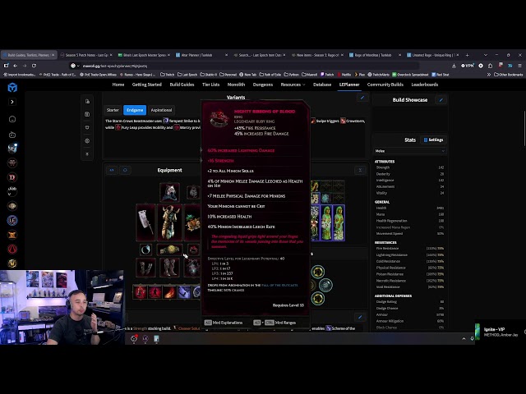This screenshot has width=526, height=394.
Task: Select the gloves equipment slot
Action: pos(146,268)
